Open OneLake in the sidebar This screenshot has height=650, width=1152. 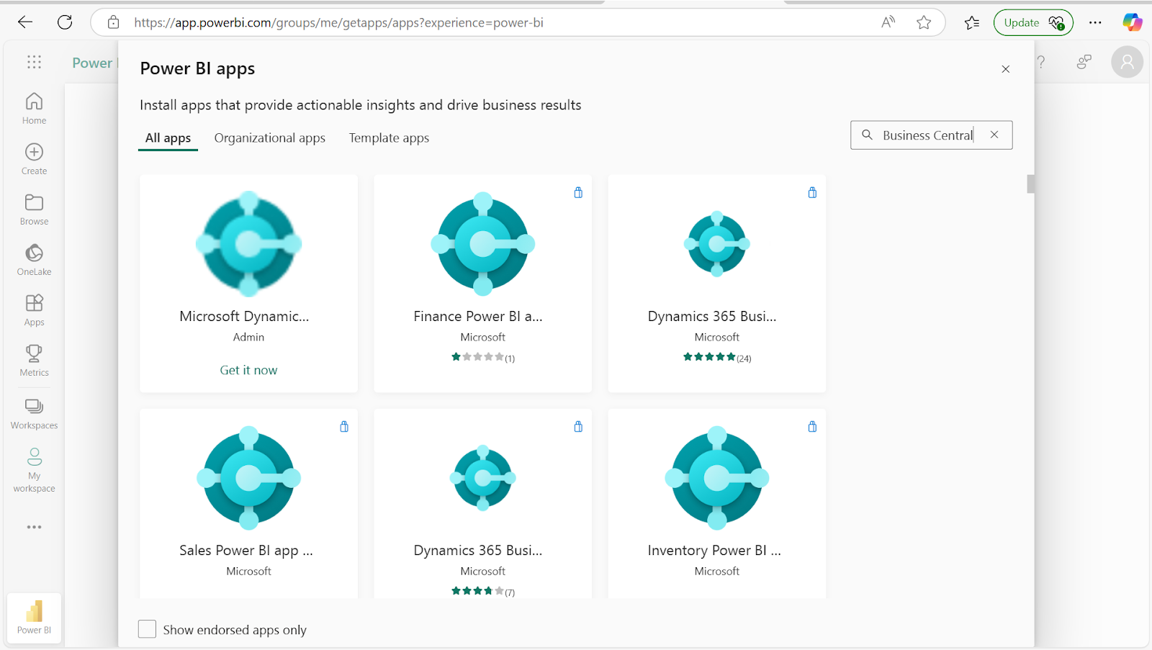[x=34, y=260]
